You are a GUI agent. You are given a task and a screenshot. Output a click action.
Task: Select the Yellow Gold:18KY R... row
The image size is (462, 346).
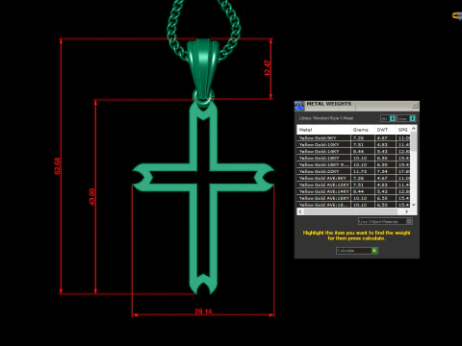point(353,164)
